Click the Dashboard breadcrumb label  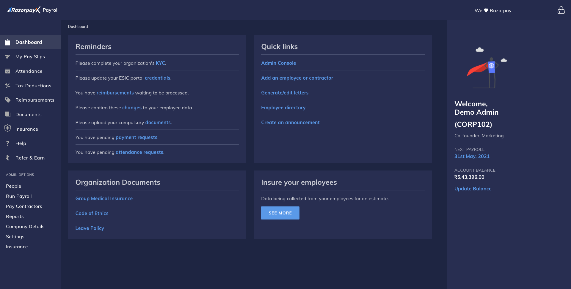click(78, 26)
